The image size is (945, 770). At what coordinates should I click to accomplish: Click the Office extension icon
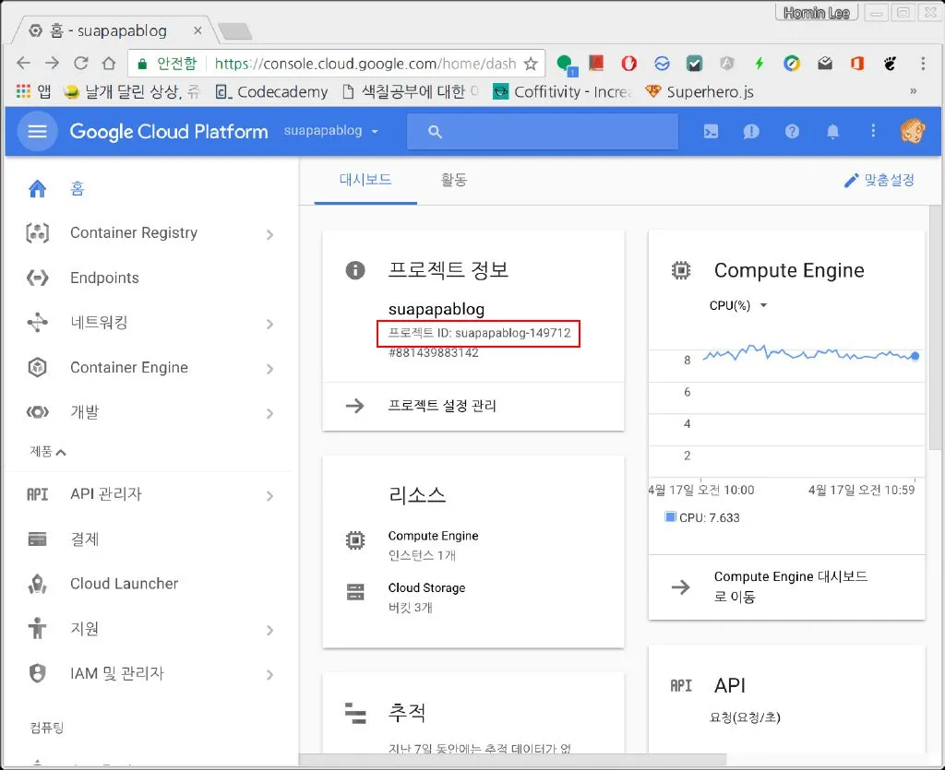coord(857,64)
